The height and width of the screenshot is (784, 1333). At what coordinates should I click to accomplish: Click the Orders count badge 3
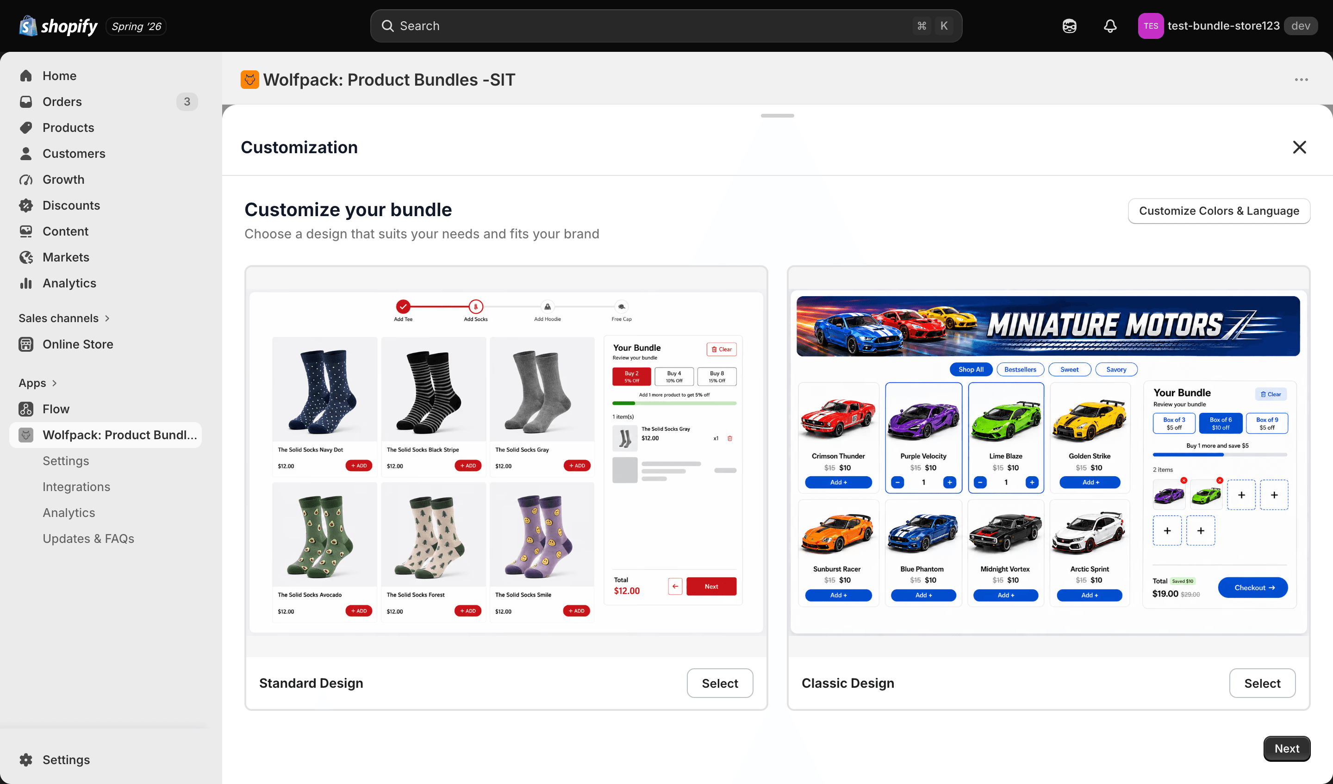coord(187,101)
